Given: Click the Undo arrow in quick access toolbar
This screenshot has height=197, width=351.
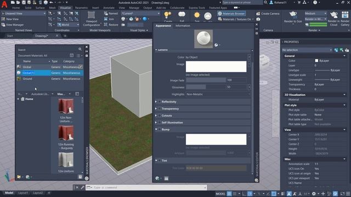Looking at the screenshot, I should [51, 2].
